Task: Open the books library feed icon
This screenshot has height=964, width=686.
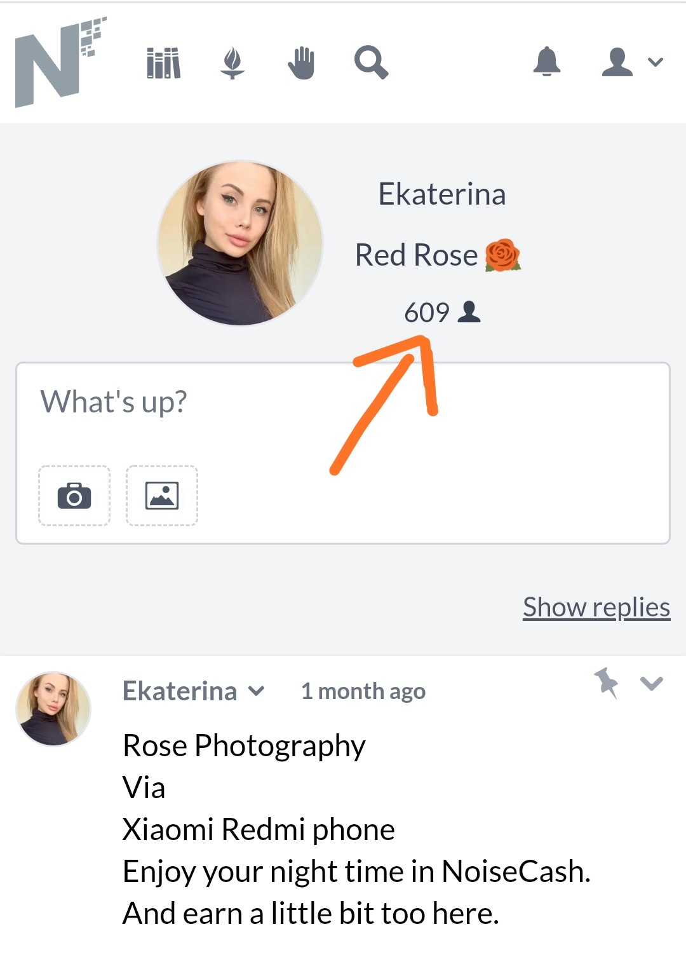Action: (164, 63)
